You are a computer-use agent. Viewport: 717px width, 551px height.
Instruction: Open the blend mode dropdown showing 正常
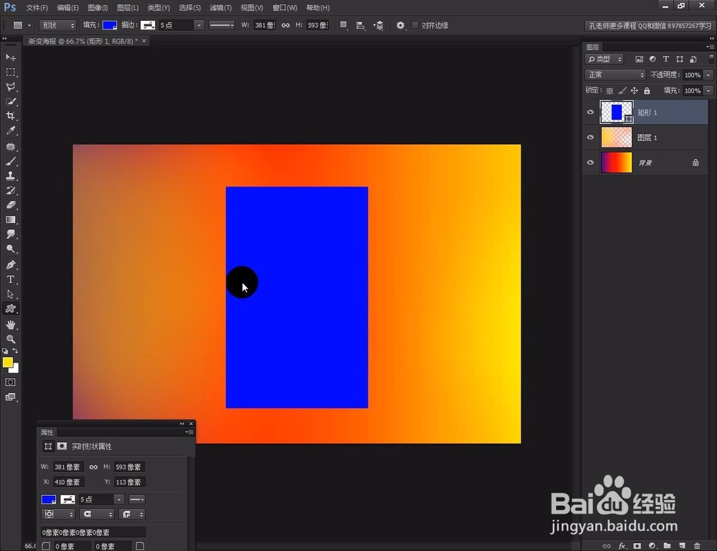coord(614,74)
